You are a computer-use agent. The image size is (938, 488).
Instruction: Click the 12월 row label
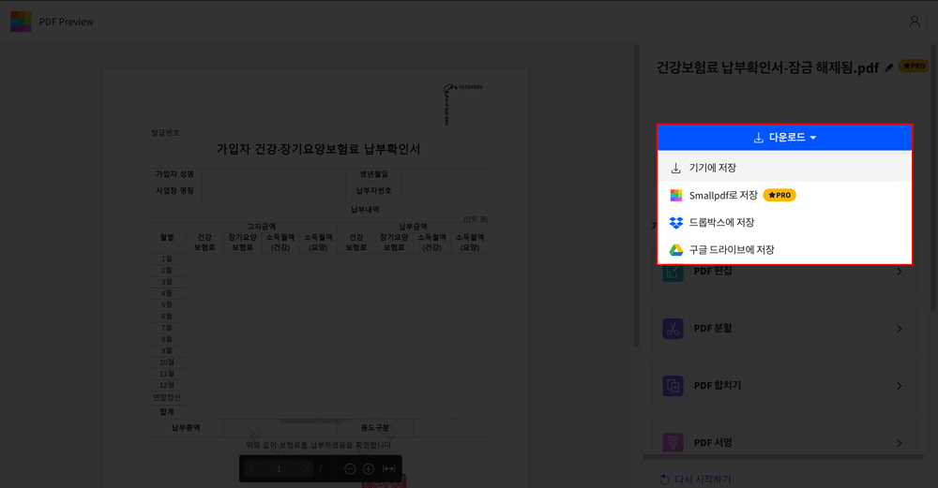click(x=167, y=385)
